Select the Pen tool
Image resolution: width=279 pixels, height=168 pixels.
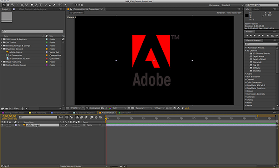[x=36, y=5]
